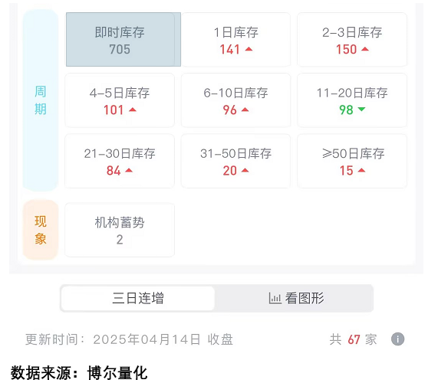Click the red up arrow beside 150
The height and width of the screenshot is (383, 428).
point(365,49)
